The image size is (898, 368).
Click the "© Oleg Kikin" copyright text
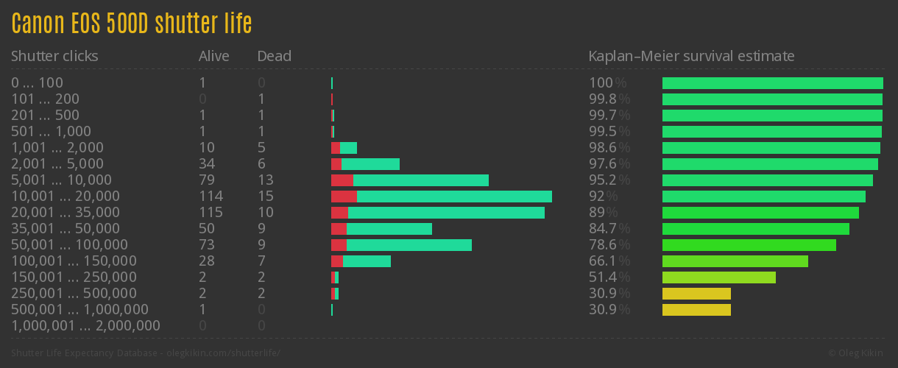(x=857, y=353)
